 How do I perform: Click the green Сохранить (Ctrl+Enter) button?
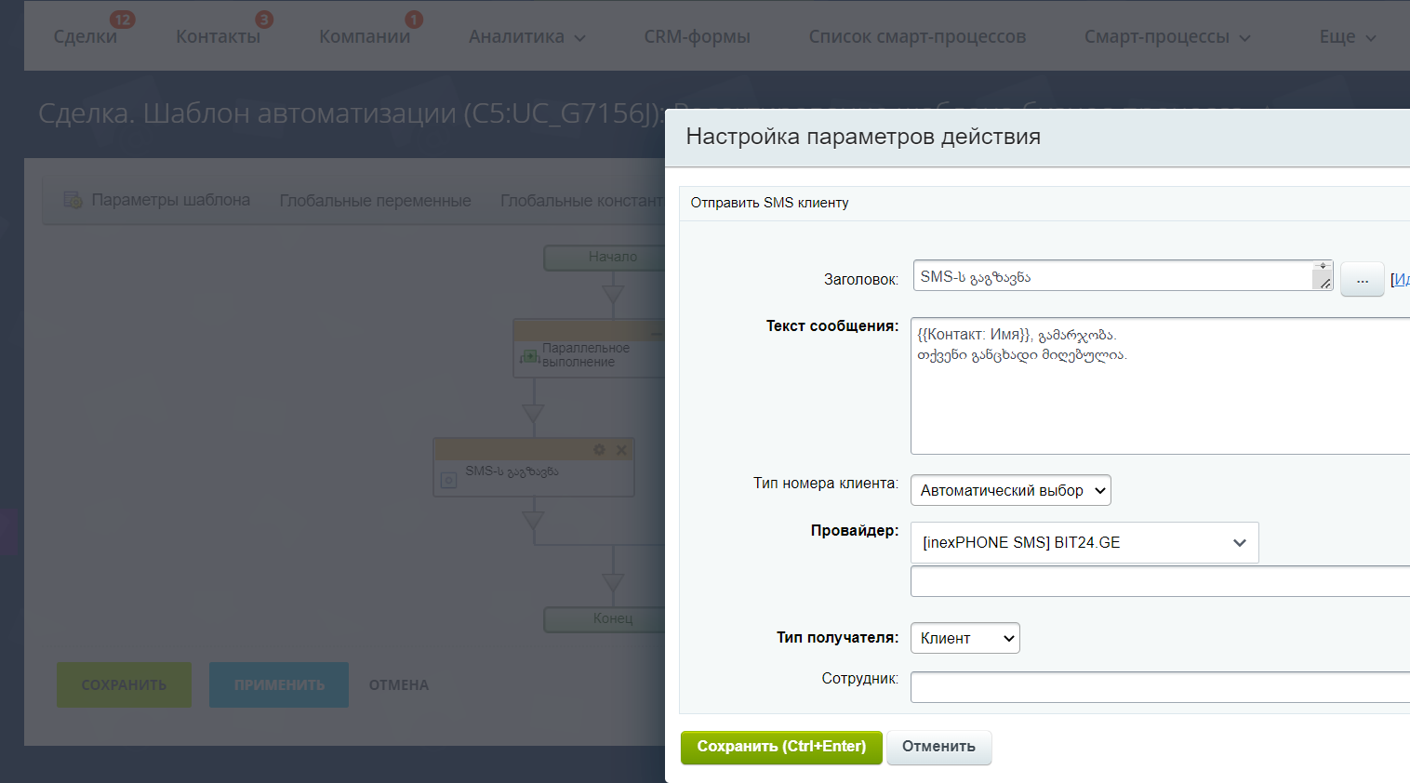pyautogui.click(x=781, y=747)
